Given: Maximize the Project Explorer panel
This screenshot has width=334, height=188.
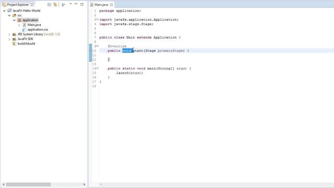Looking at the screenshot, I should click(82, 4).
